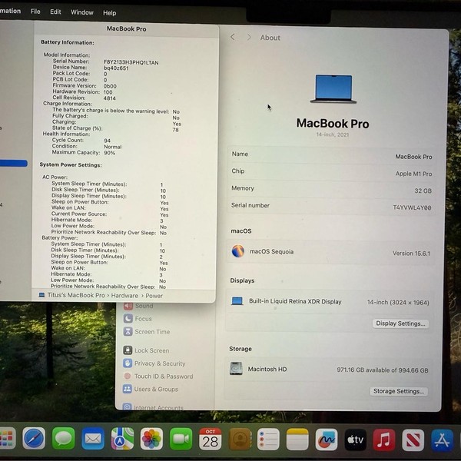Click Version 15.6.1 text
The width and height of the screenshot is (461, 461).
411,253
